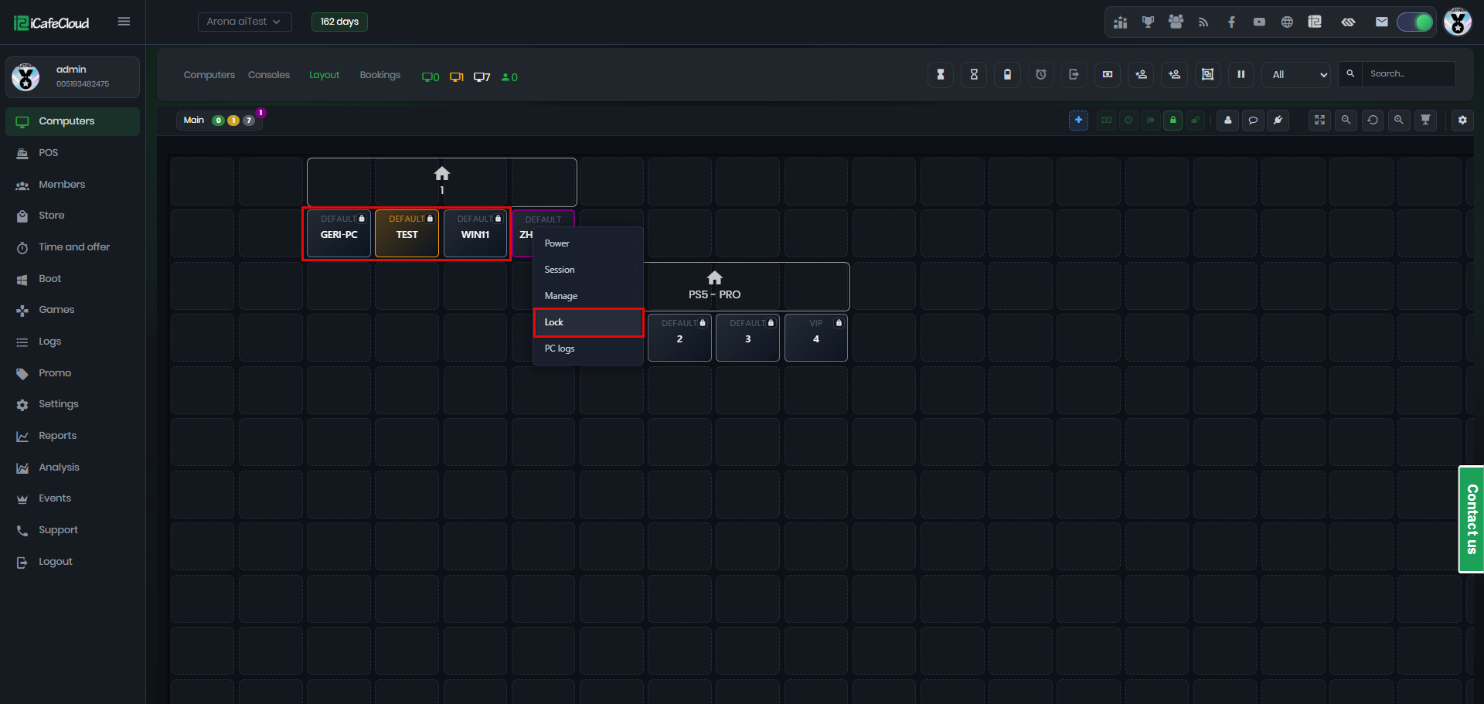Click the reset rotate arrow icon
This screenshot has height=704, width=1484.
pyautogui.click(x=1372, y=120)
